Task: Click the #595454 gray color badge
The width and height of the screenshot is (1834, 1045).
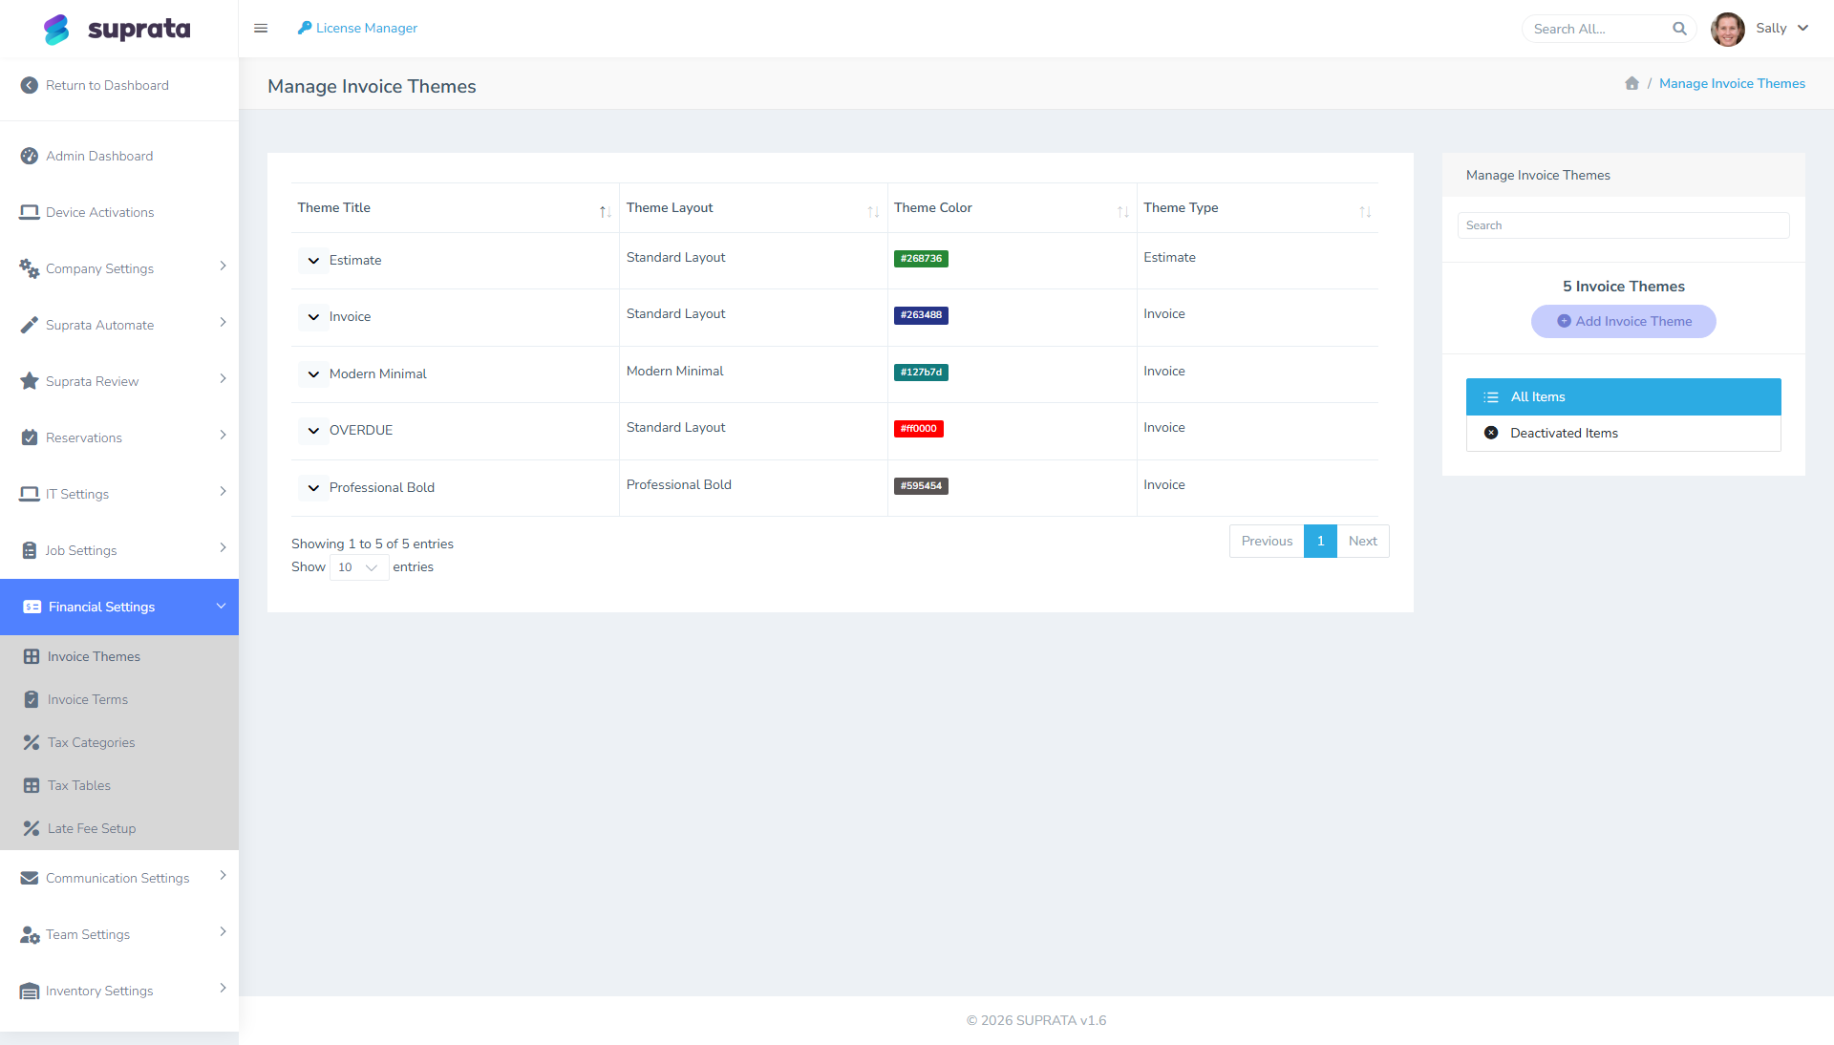Action: tap(921, 485)
